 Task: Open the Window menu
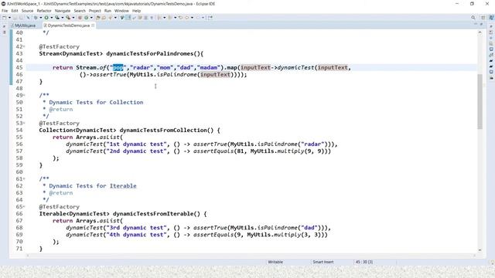tap(121, 11)
